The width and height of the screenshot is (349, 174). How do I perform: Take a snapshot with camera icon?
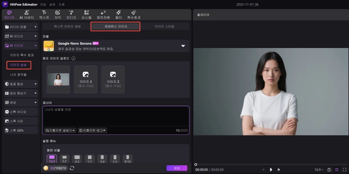329,170
